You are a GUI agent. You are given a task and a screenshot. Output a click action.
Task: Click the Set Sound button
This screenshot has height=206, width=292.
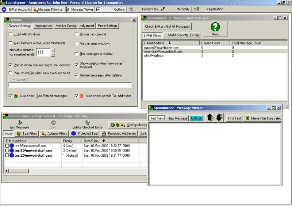coord(18,80)
